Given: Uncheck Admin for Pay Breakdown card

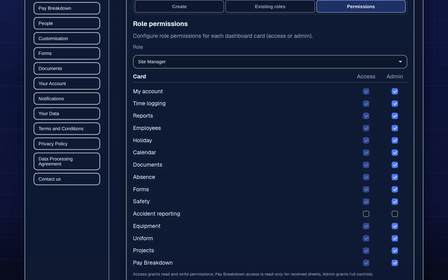Looking at the screenshot, I should (x=395, y=263).
